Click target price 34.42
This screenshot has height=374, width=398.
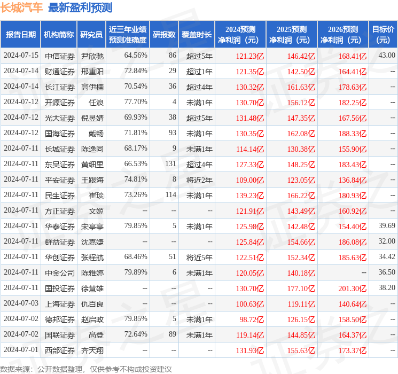click(x=387, y=256)
